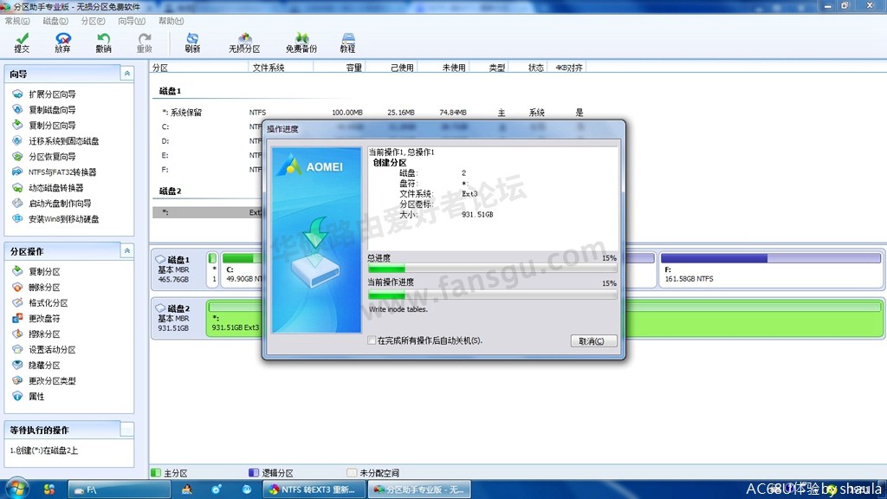This screenshot has height=499, width=887.
Task: Open the 常规(G) menu
Action: 17,21
